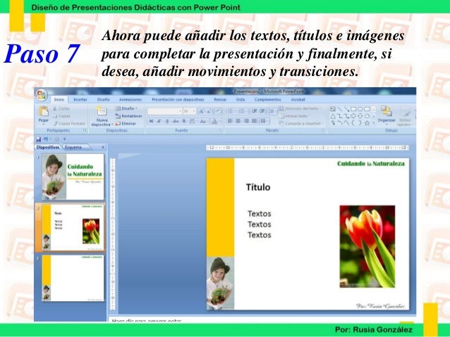Click Restablecer slide button
Screen dimensions: 450x337
point(129,116)
